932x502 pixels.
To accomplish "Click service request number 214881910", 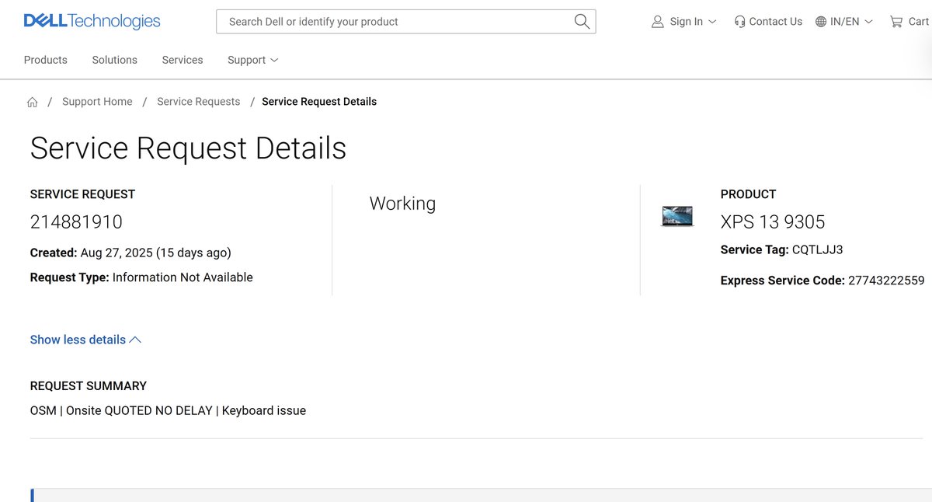I will pyautogui.click(x=76, y=222).
